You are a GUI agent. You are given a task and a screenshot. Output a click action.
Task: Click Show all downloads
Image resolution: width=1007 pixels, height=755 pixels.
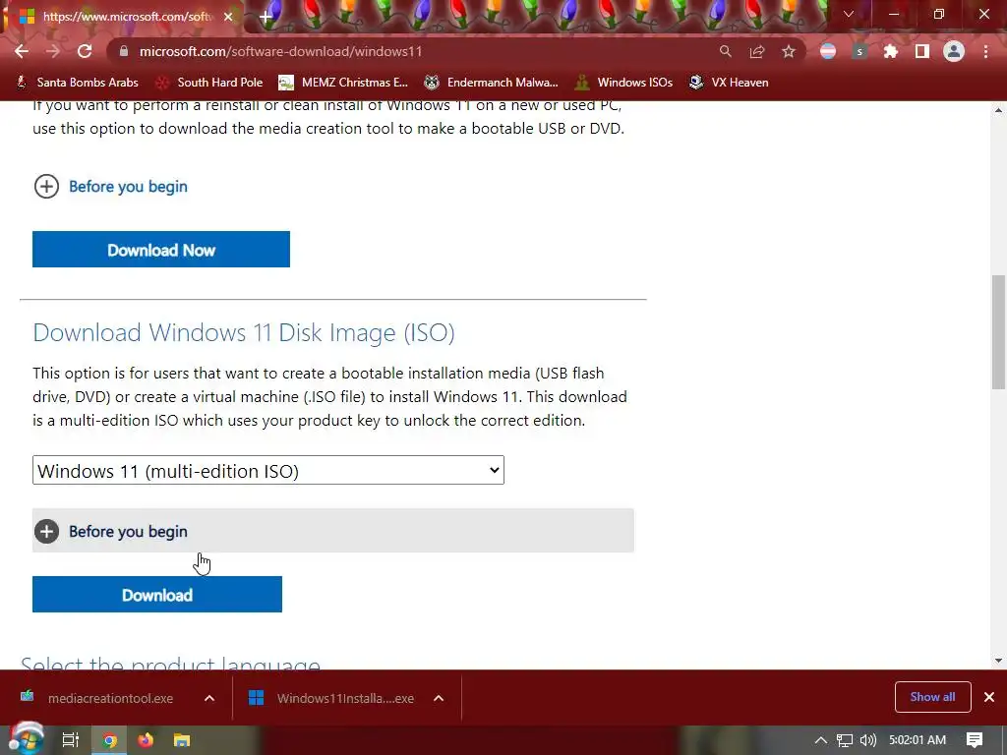pyautogui.click(x=932, y=697)
